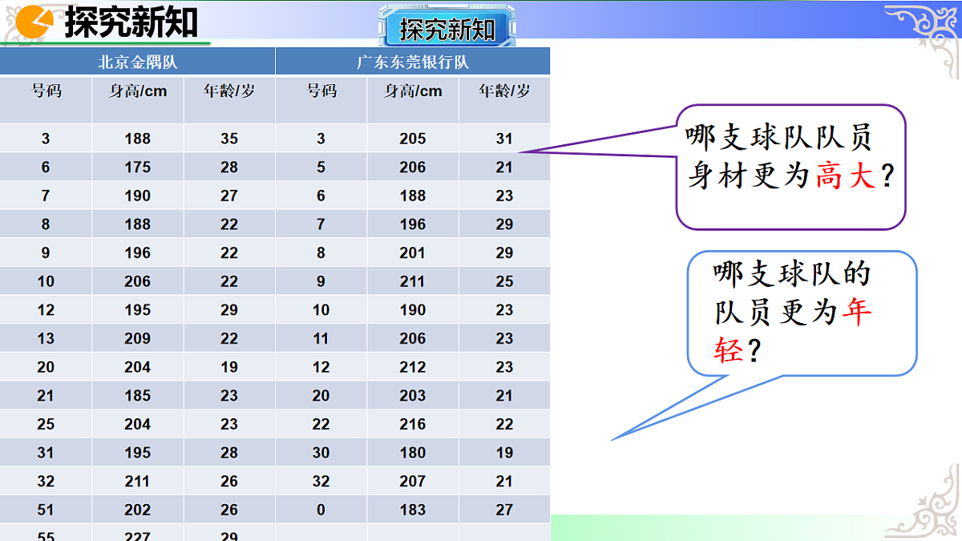Click the speech bubble asking 身材更为高大
962x541 pixels.
[x=790, y=167]
